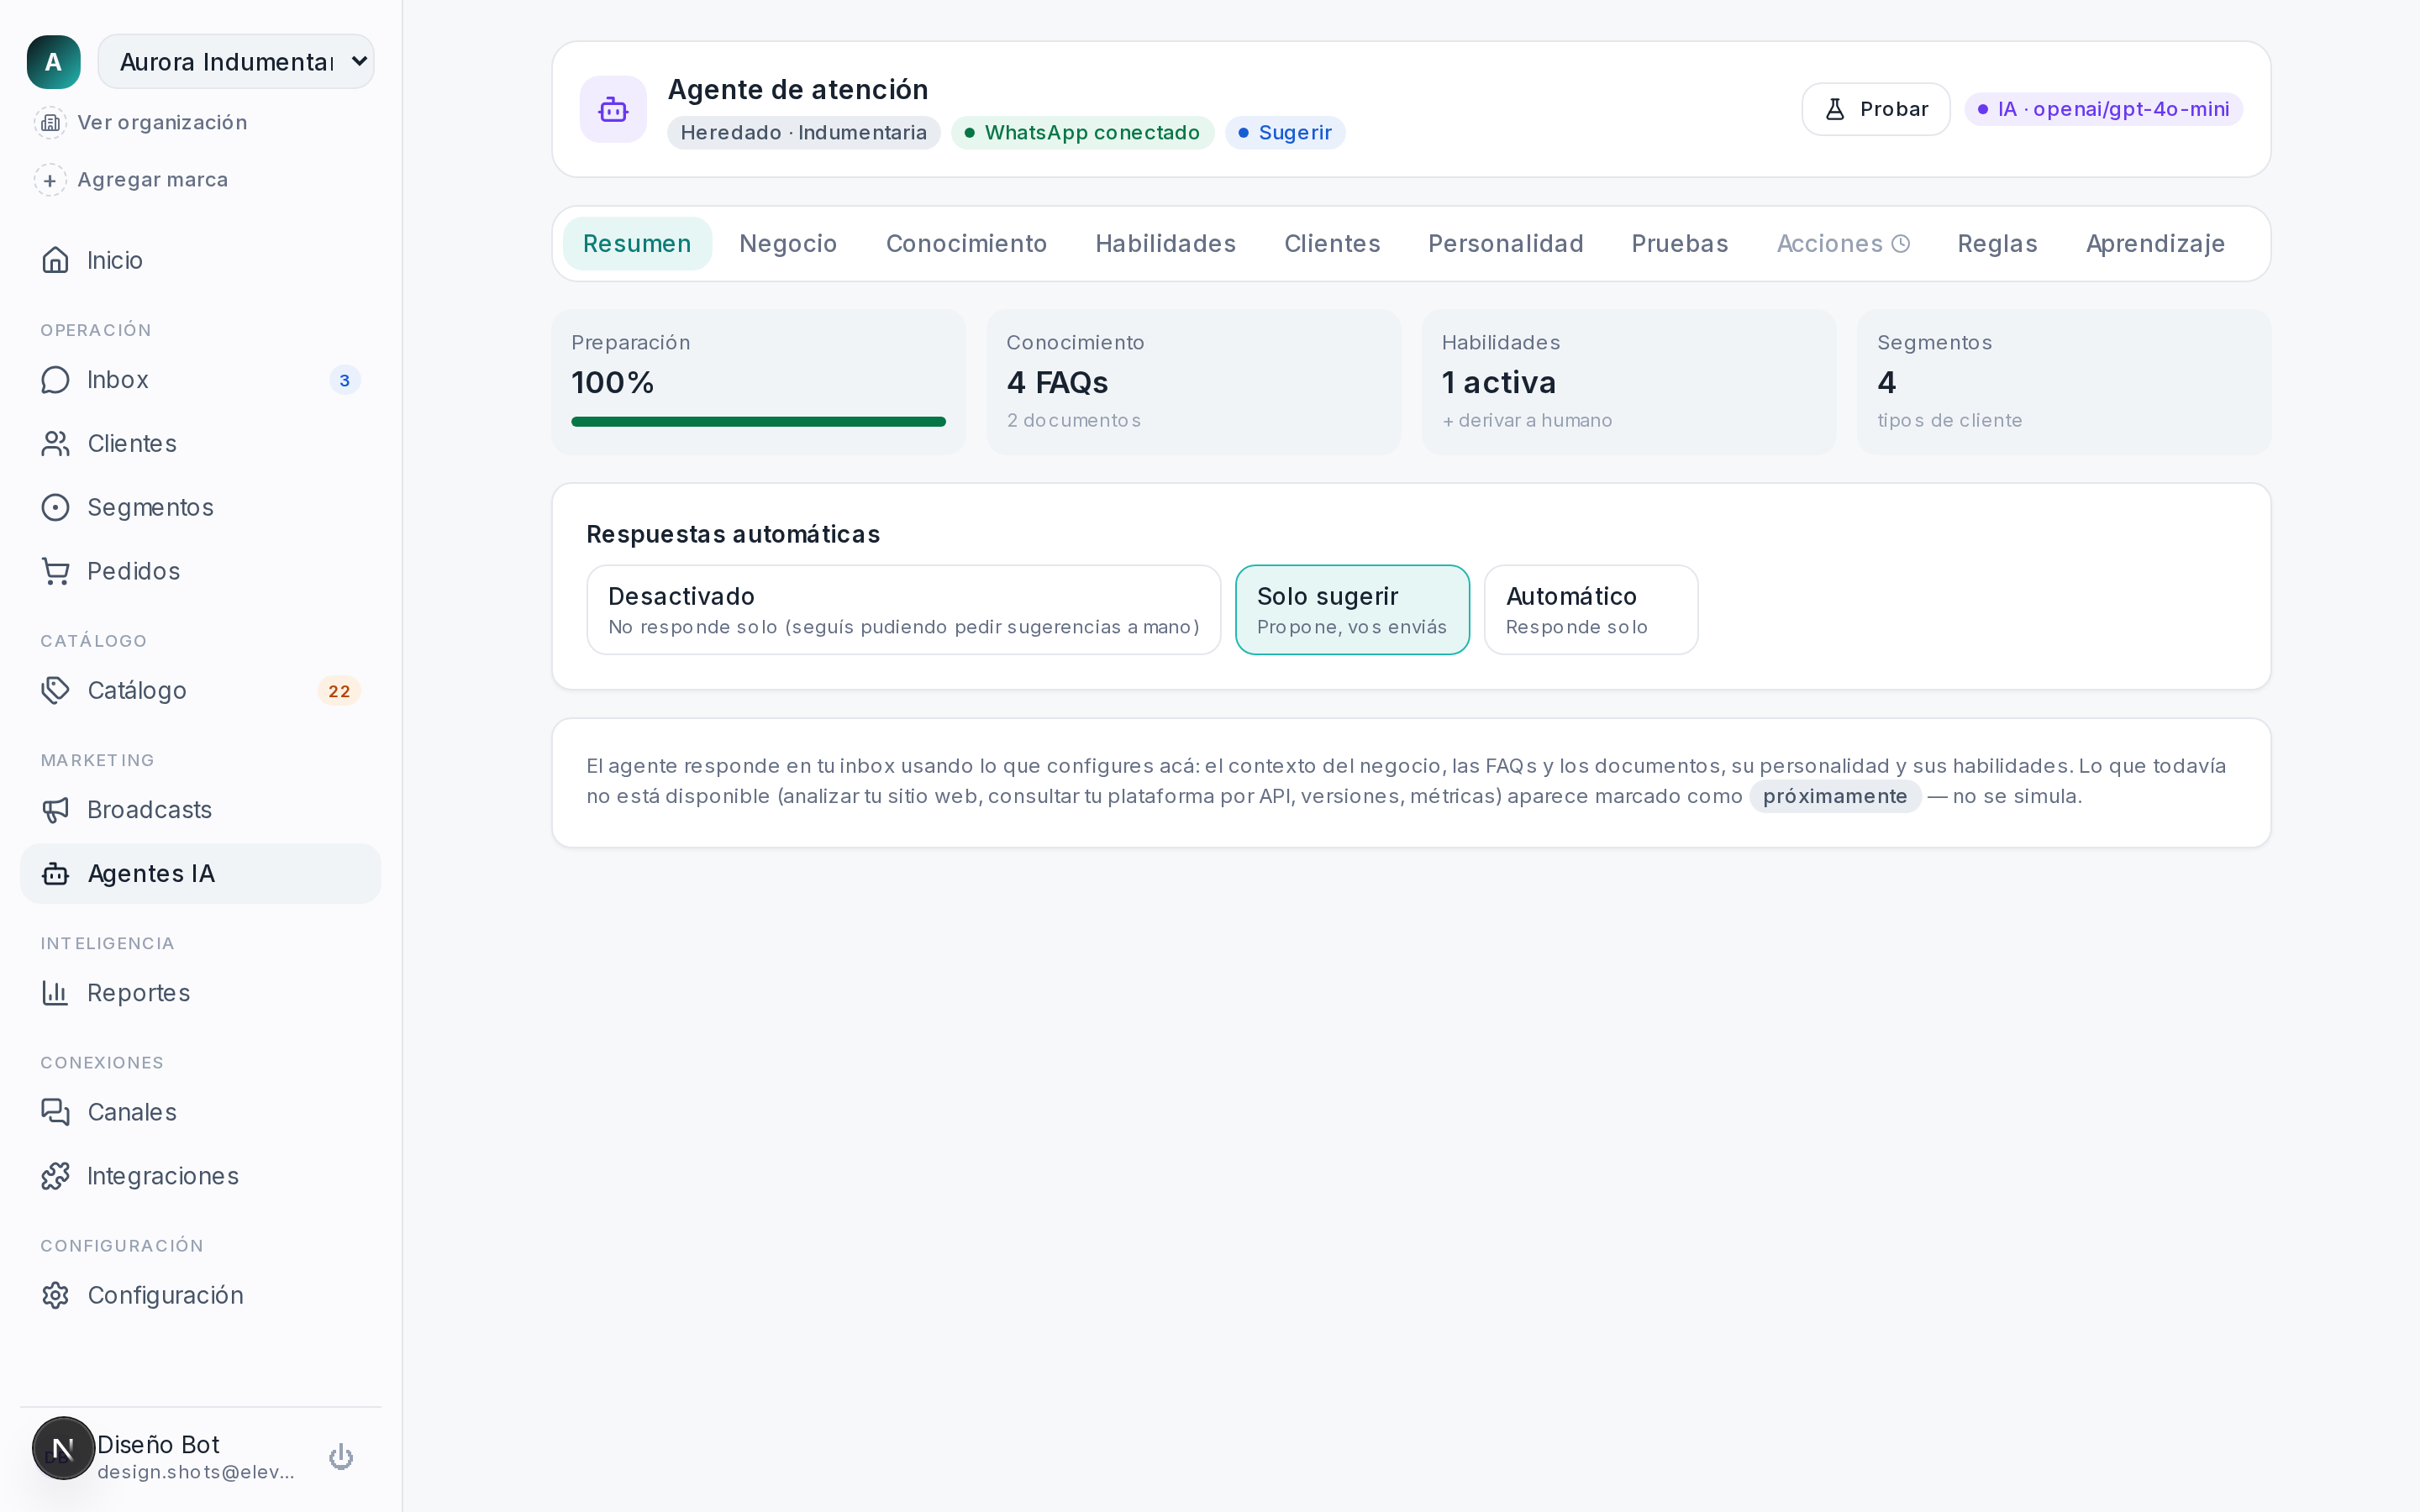The image size is (2420, 1512).
Task: Open the Personalidad tab
Action: point(1506,244)
